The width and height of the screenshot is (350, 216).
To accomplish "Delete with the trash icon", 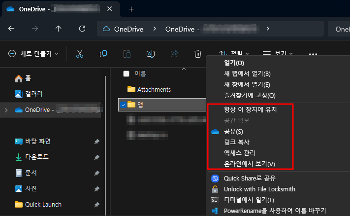I will point(198,54).
